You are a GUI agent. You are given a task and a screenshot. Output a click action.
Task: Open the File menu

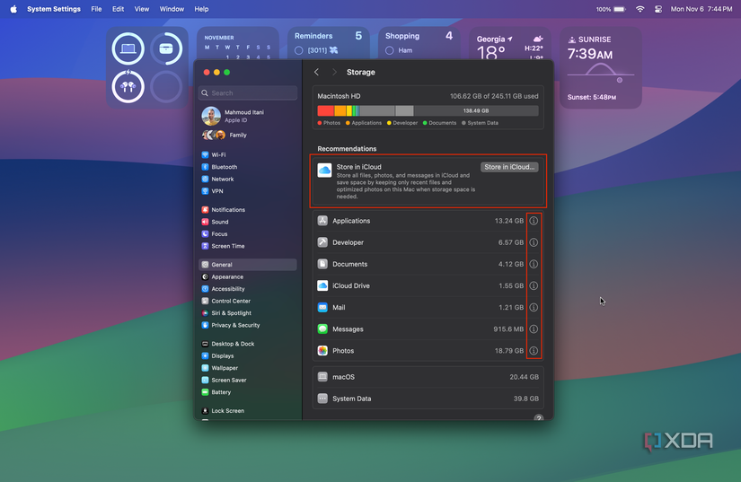[96, 9]
